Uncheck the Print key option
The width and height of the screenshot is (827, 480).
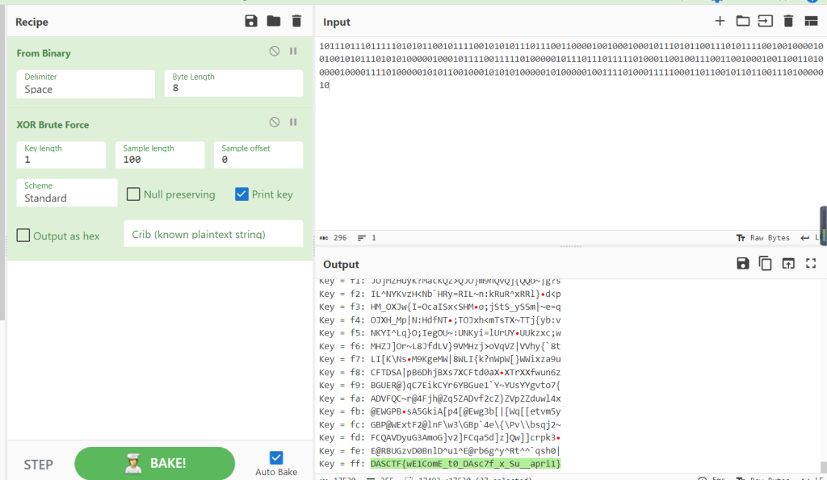(x=241, y=194)
